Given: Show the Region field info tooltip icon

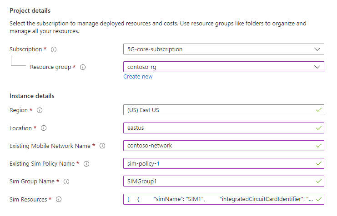Looking at the screenshot, I should pyautogui.click(x=40, y=110).
